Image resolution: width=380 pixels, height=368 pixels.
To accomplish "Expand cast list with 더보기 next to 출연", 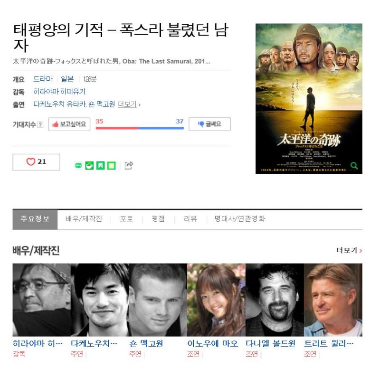I will pos(129,104).
